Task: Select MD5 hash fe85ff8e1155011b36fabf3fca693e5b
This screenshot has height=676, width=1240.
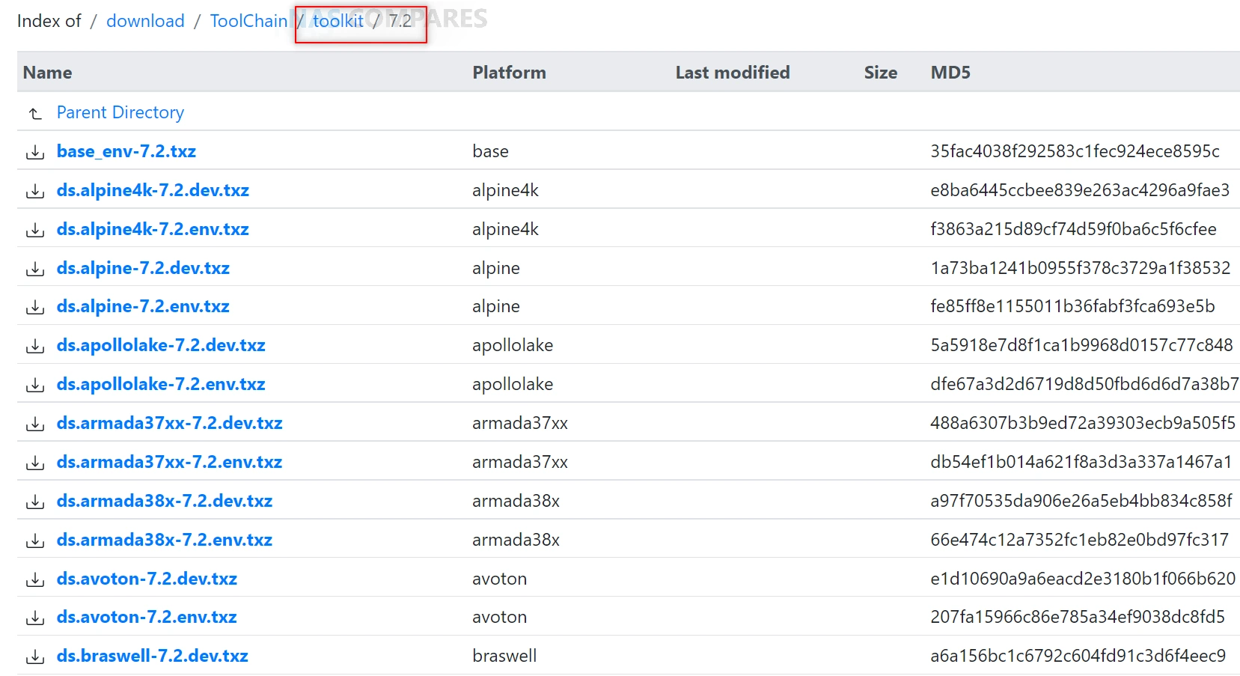Action: (1073, 306)
